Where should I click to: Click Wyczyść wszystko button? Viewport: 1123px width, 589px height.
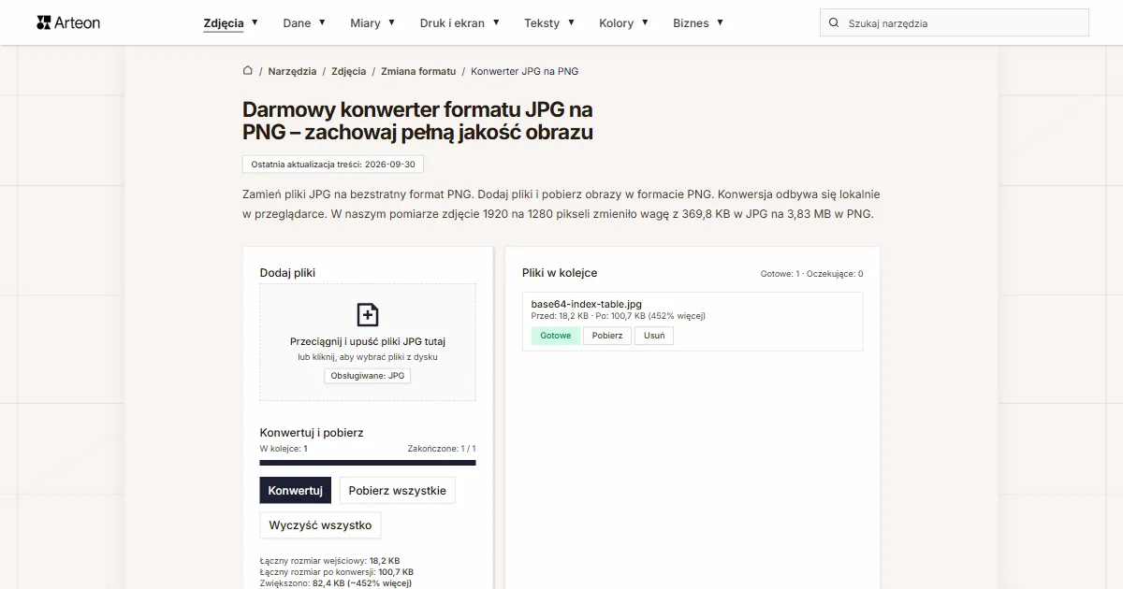point(320,525)
